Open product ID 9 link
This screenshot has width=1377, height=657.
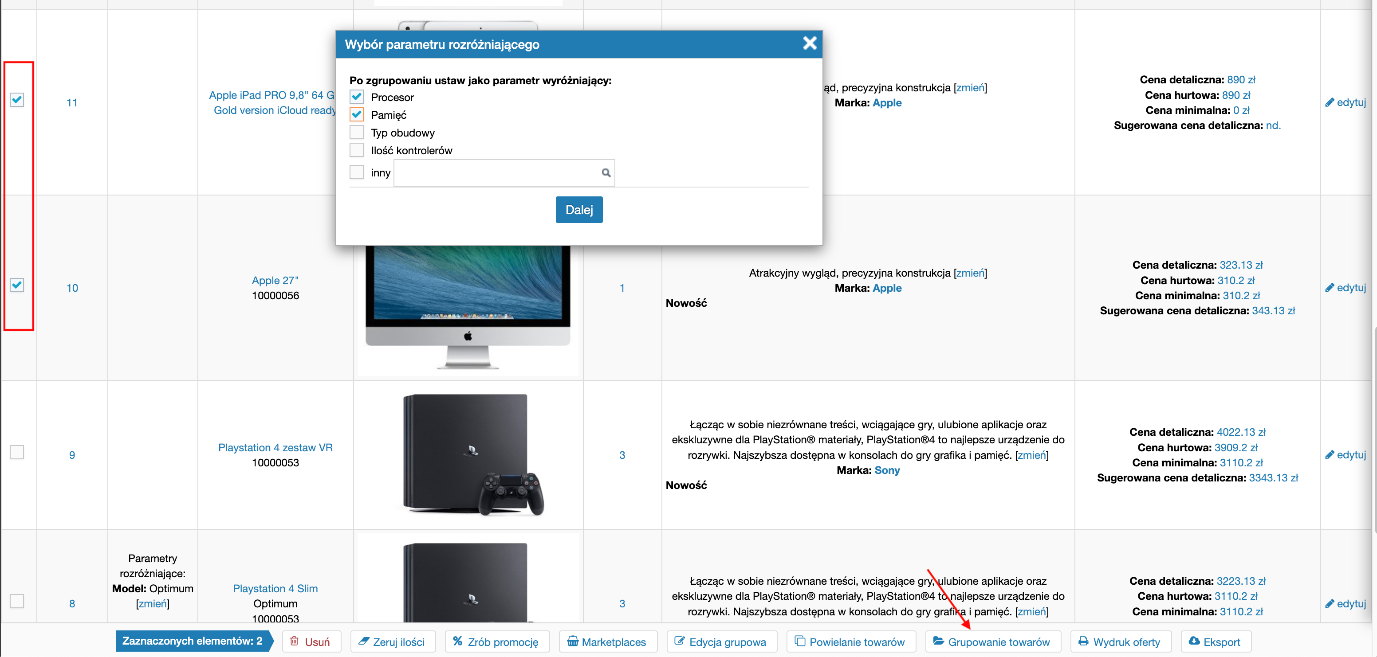pos(72,455)
